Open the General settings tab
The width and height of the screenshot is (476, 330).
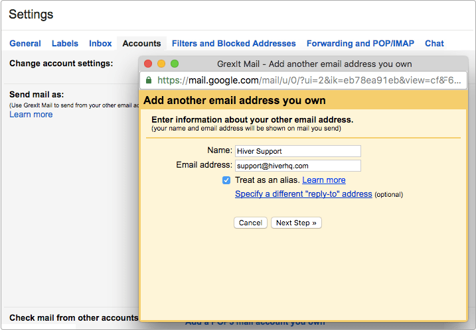25,43
